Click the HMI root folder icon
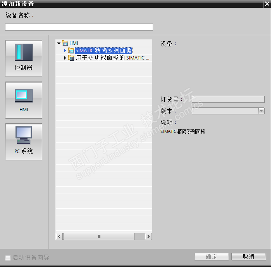The image size is (272, 267). (x=65, y=43)
